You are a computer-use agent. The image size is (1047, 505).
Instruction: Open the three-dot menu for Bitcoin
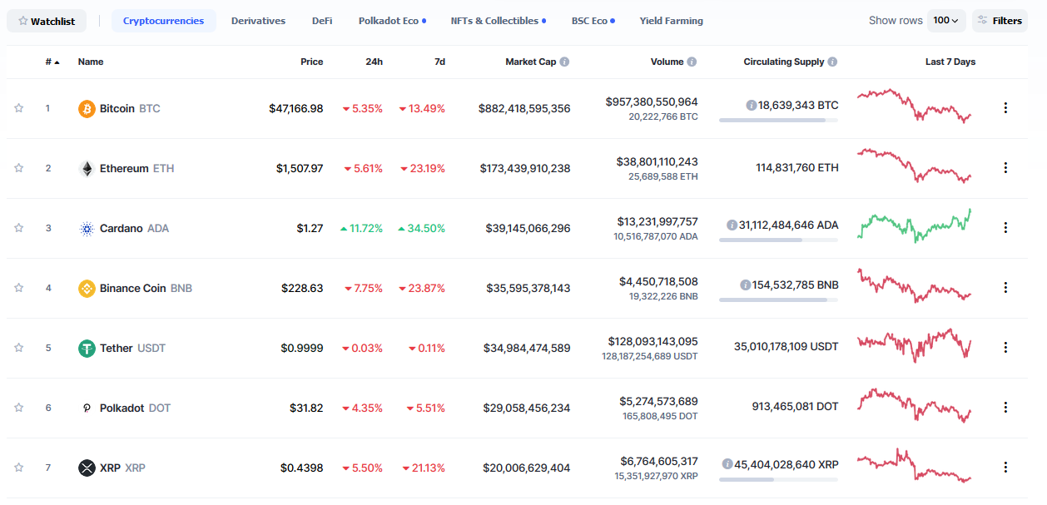pyautogui.click(x=1005, y=108)
